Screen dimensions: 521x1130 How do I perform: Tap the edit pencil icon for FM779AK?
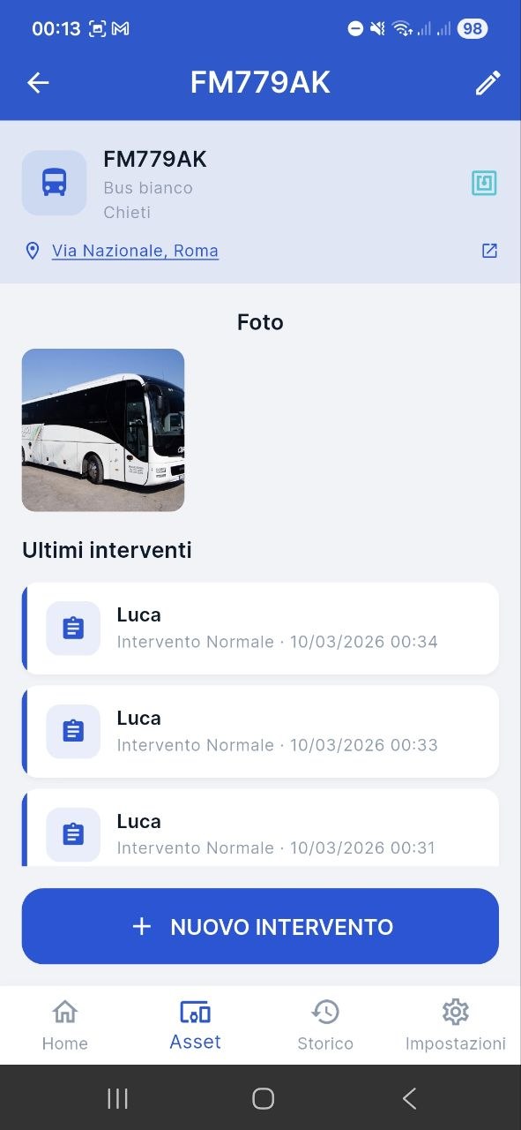tap(488, 82)
